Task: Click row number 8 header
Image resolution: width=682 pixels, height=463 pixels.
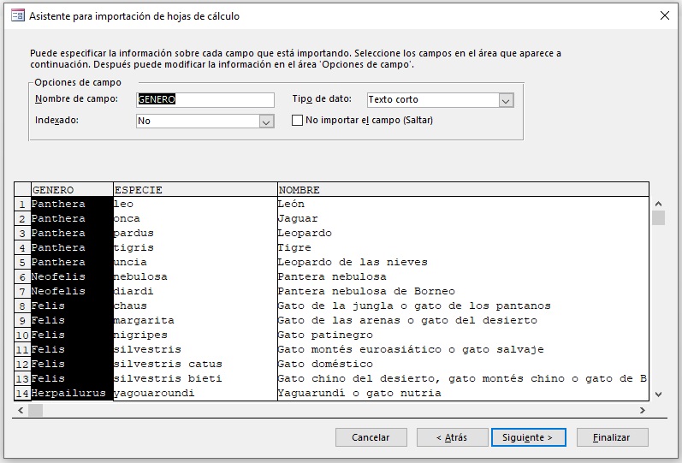Action: (22, 306)
